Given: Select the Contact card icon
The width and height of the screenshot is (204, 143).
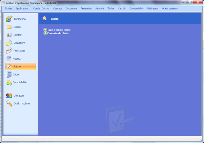Looking at the screenshot, I should 9,35.
